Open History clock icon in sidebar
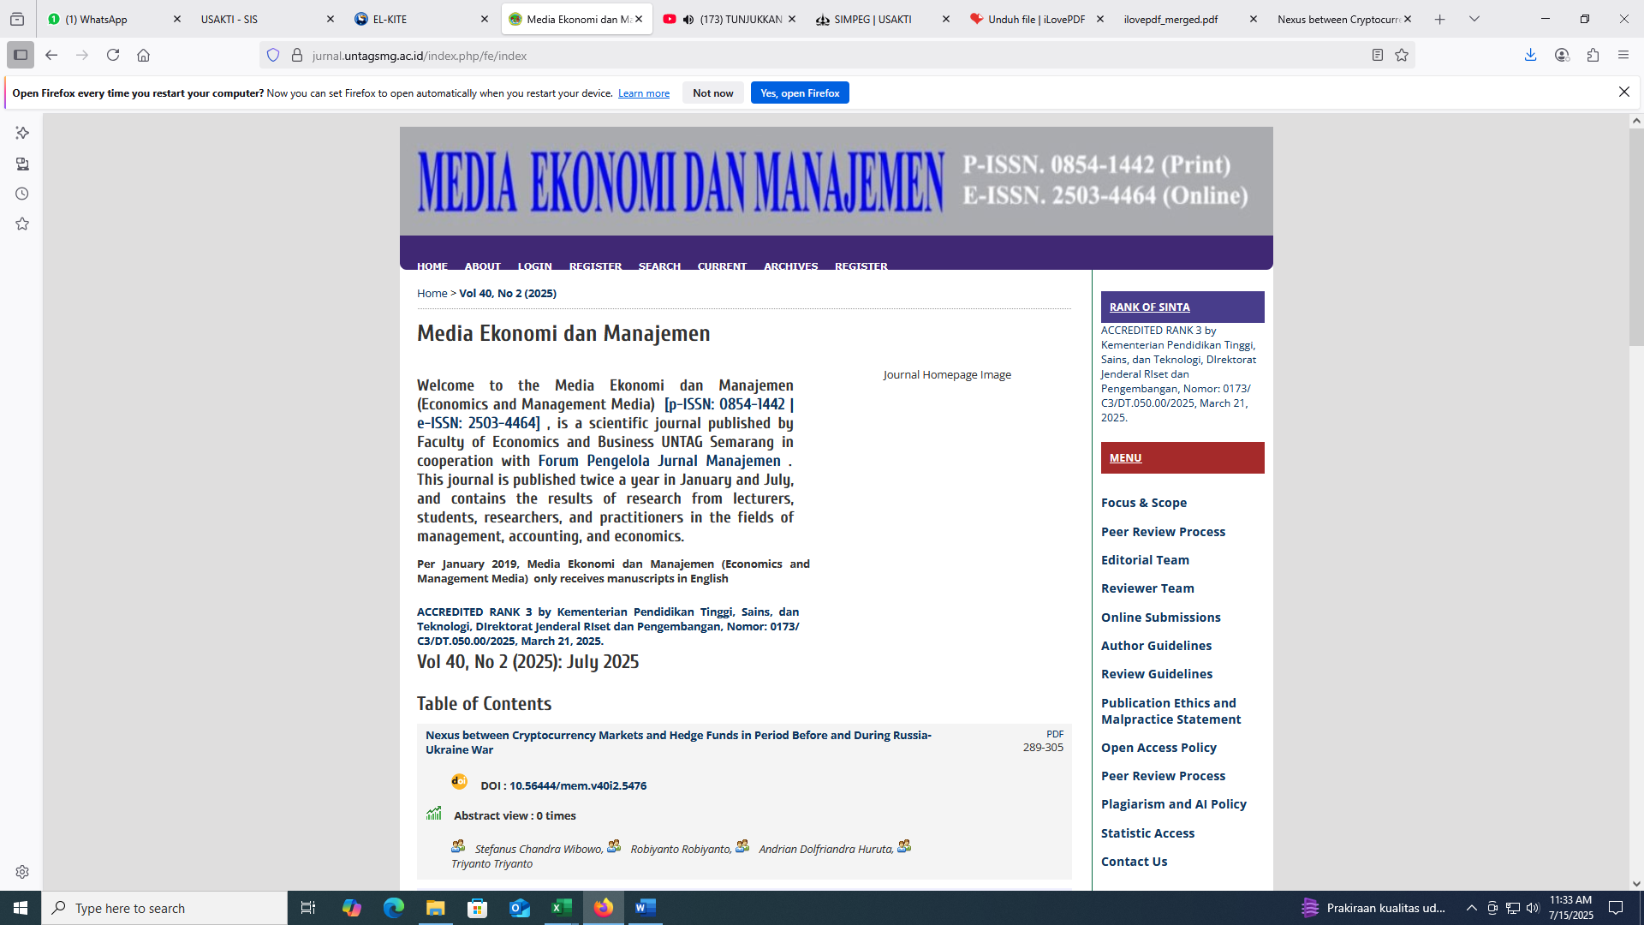 pyautogui.click(x=22, y=194)
